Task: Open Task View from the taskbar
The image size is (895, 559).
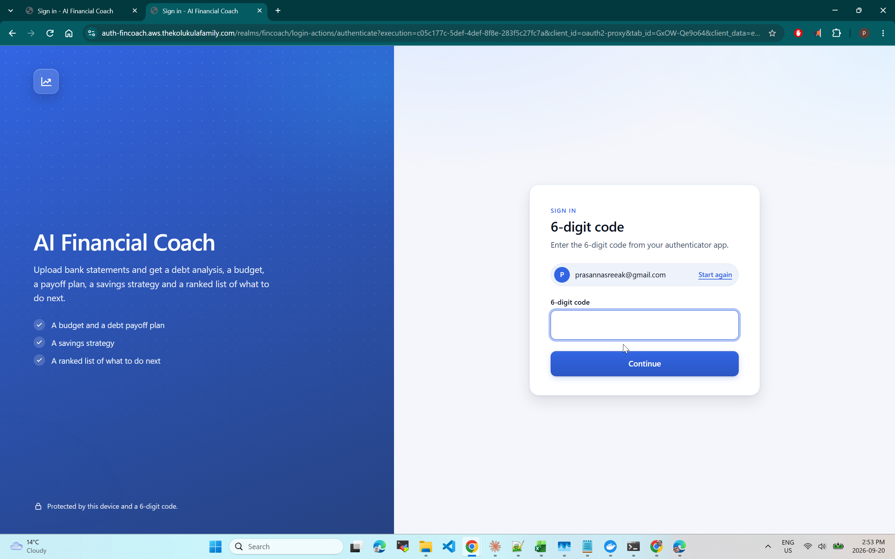Action: (x=356, y=546)
